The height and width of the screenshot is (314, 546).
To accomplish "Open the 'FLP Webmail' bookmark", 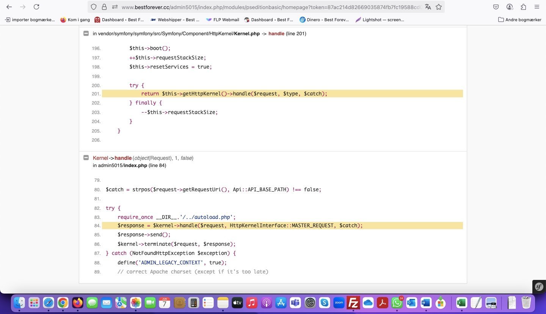I will tap(223, 20).
